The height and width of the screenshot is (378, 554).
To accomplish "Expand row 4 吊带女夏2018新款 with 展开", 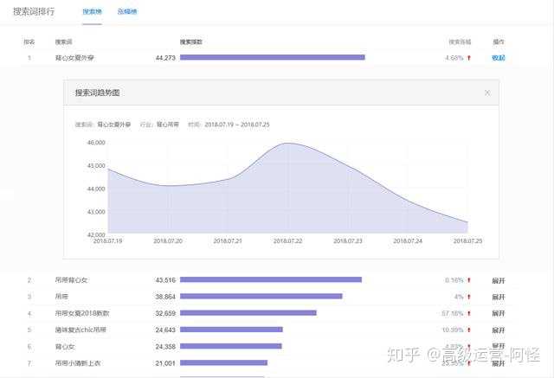I will pyautogui.click(x=498, y=313).
